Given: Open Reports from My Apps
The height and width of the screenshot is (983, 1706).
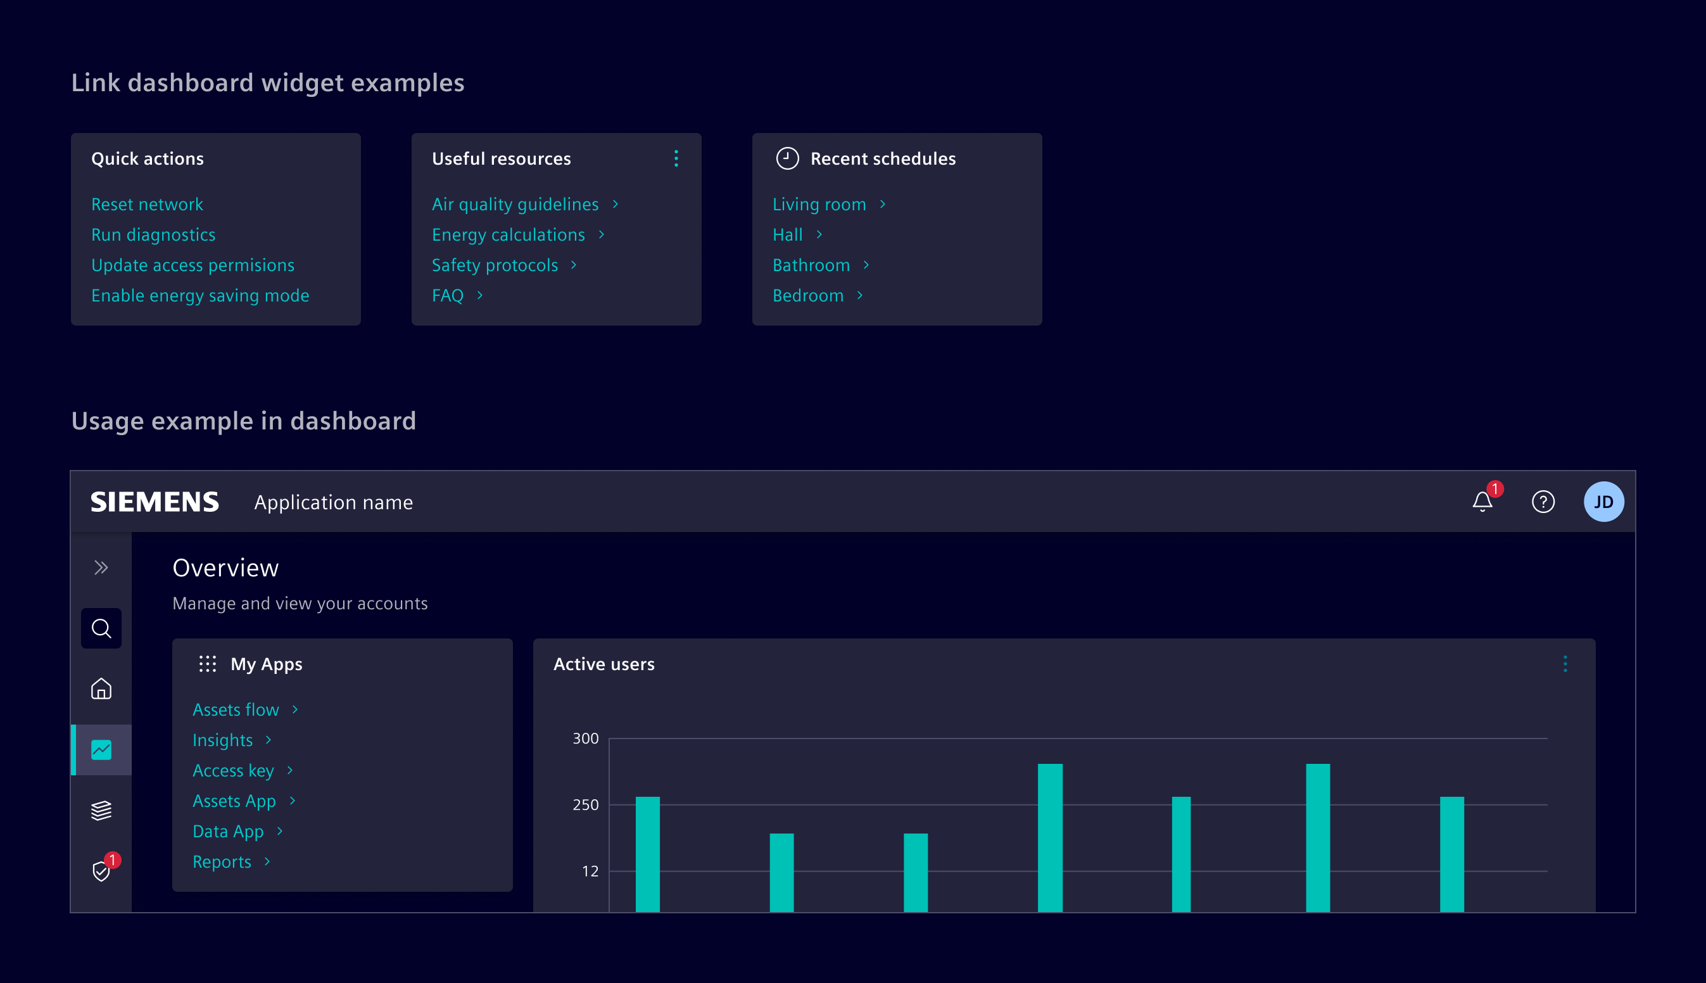Looking at the screenshot, I should 222,861.
